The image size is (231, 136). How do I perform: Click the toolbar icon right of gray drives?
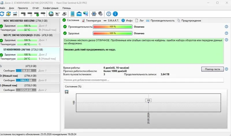tap(64, 14)
